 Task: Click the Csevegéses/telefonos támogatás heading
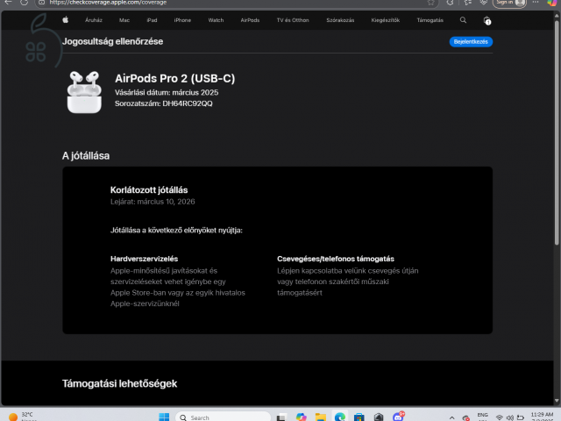pos(336,259)
